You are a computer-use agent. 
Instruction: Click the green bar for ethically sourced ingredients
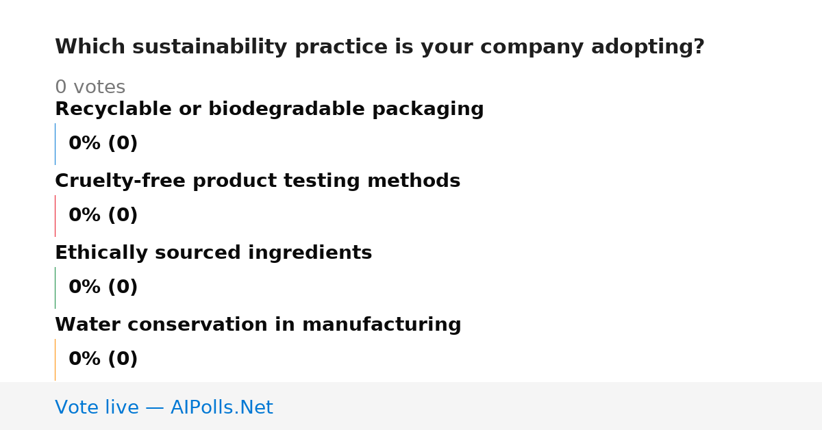tap(55, 288)
